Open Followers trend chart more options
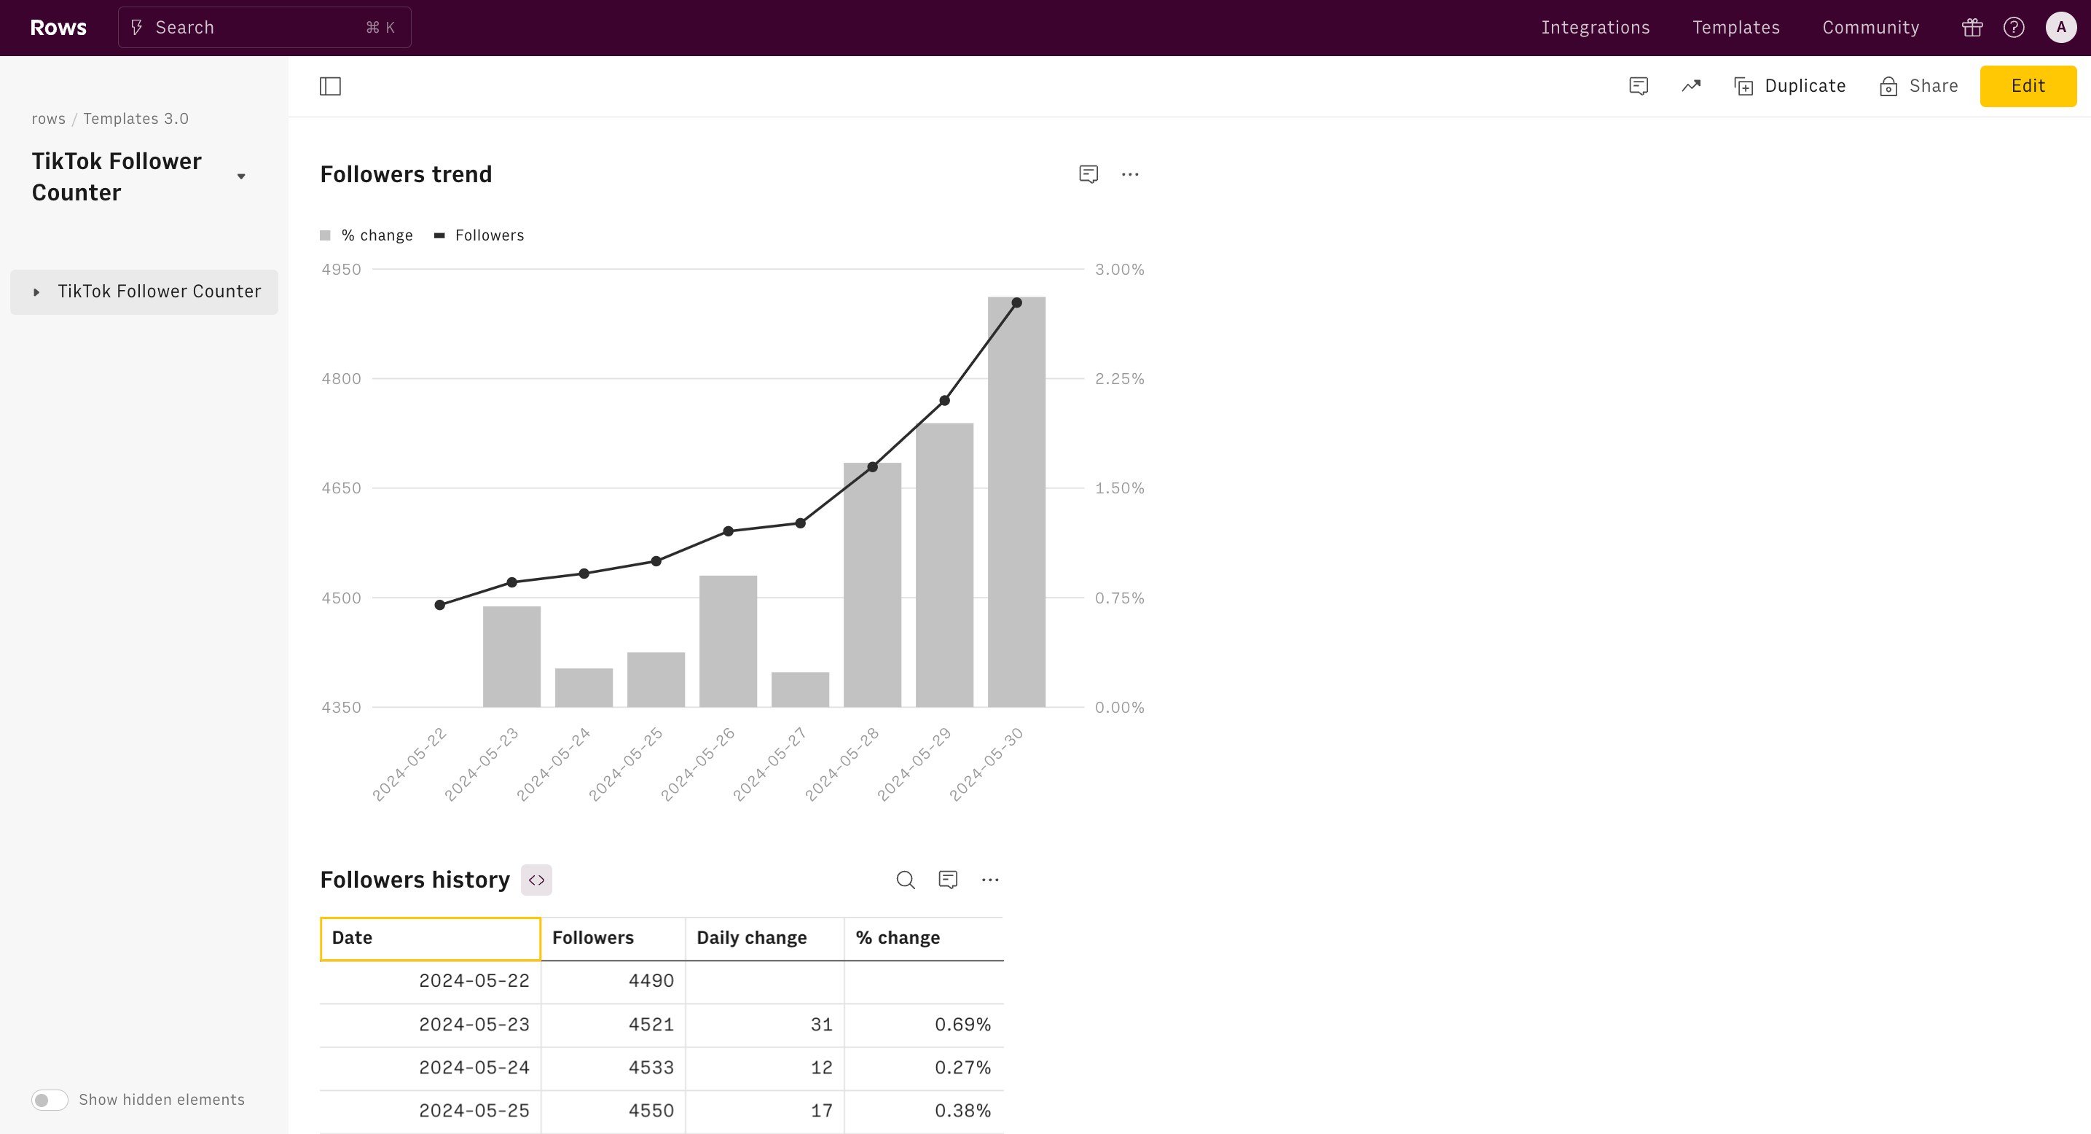The width and height of the screenshot is (2091, 1134). tap(1129, 174)
